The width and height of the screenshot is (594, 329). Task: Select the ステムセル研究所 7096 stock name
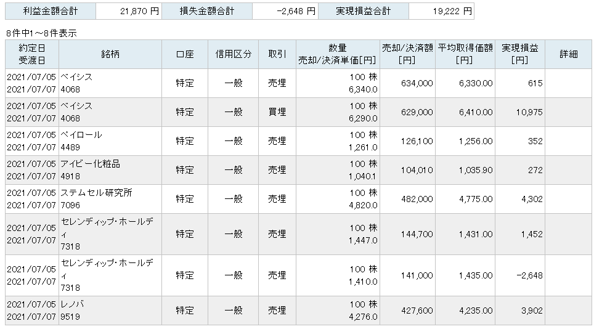point(110,199)
